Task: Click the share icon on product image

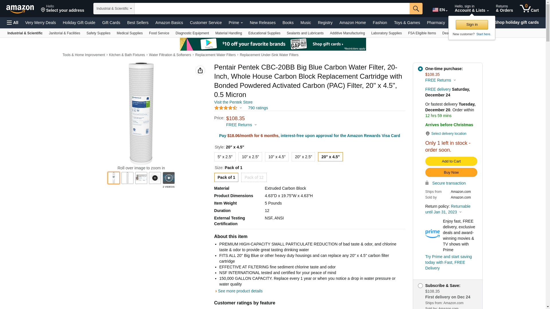Action: (200, 70)
